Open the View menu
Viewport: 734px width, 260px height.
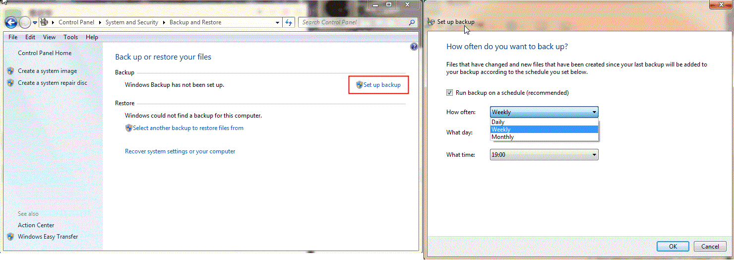pos(49,37)
